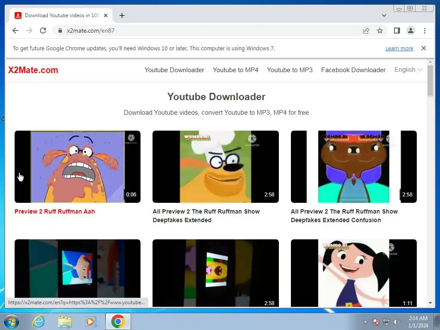View site information via lock icon
Screen dimensions: 440x330
60,31
